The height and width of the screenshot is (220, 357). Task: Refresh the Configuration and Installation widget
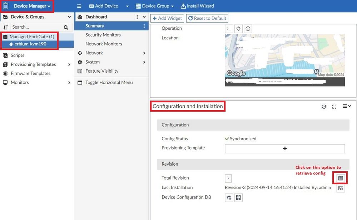[324, 107]
